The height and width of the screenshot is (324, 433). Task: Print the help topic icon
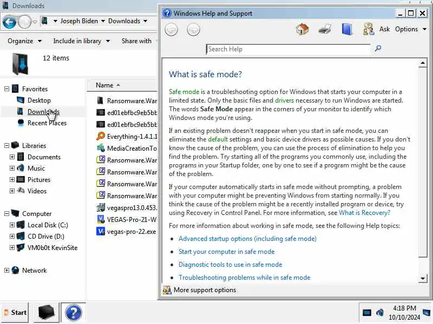tap(324, 29)
